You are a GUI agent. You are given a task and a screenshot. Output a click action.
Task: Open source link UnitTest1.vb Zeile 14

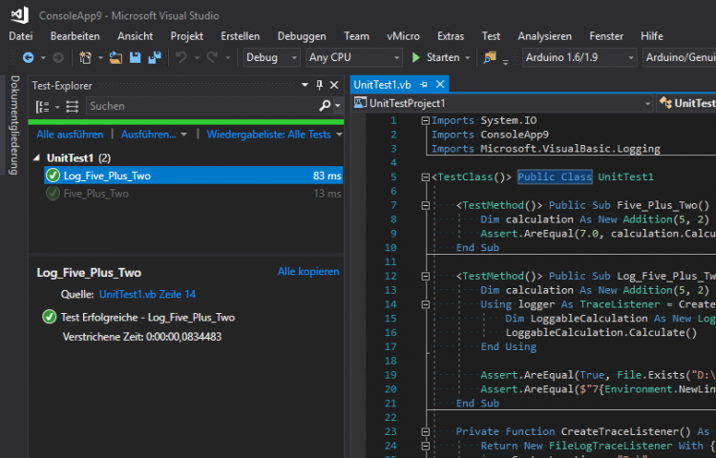(147, 294)
